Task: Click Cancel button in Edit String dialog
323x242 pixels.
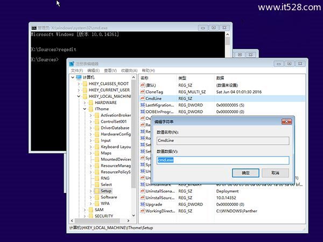Action: coord(275,173)
